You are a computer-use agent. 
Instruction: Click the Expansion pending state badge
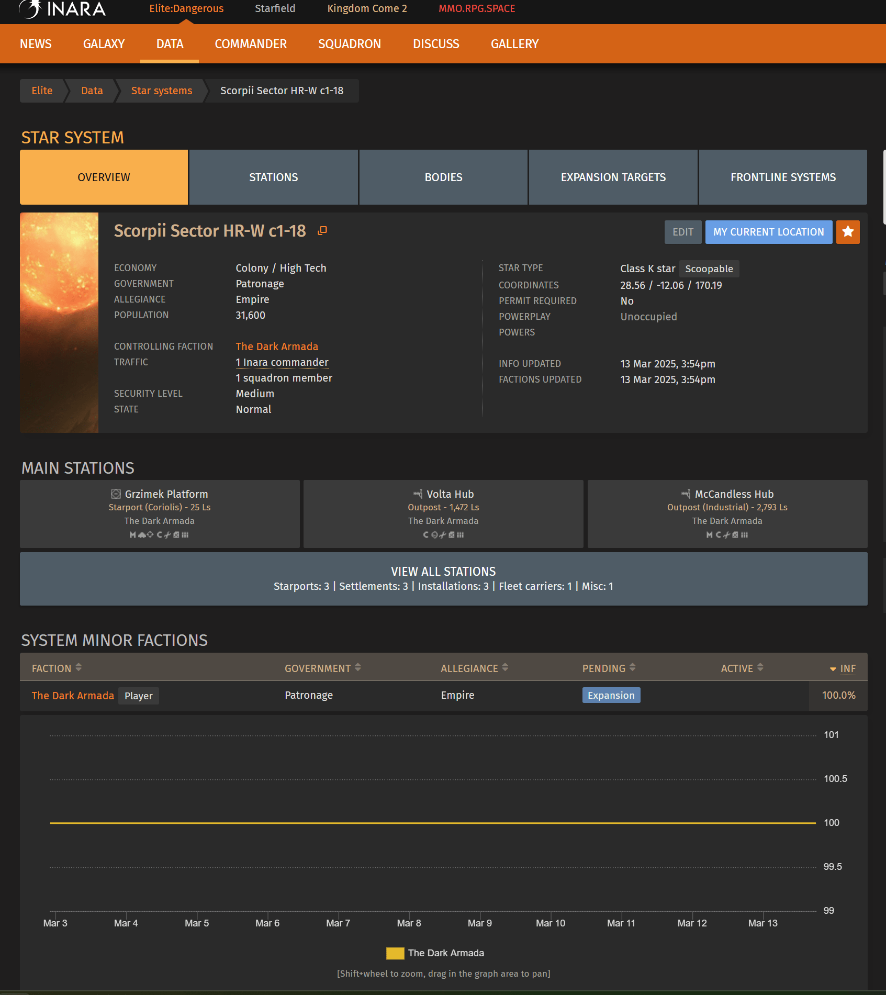[611, 695]
